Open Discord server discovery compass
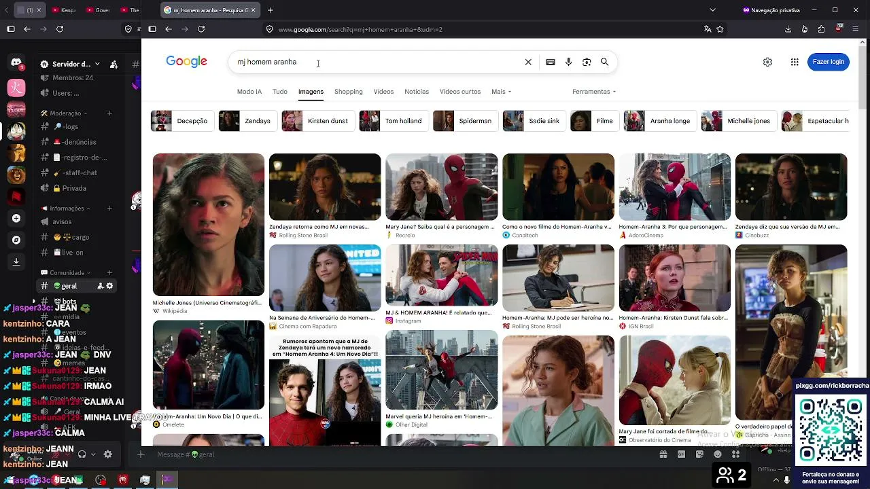870x489 pixels. coord(16,240)
